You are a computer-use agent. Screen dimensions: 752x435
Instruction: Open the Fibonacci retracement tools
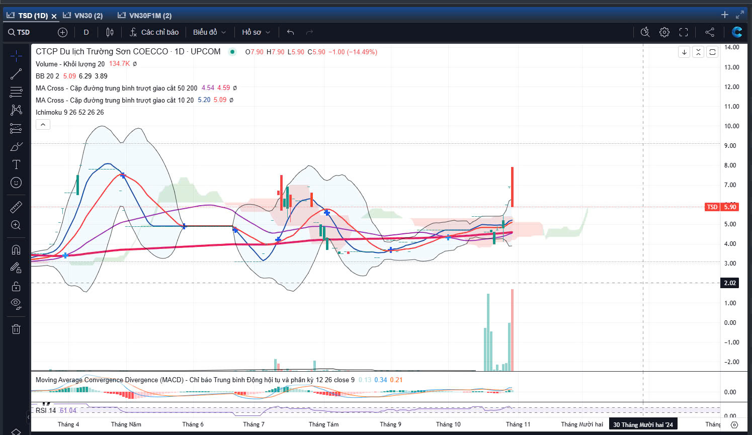[x=16, y=92]
